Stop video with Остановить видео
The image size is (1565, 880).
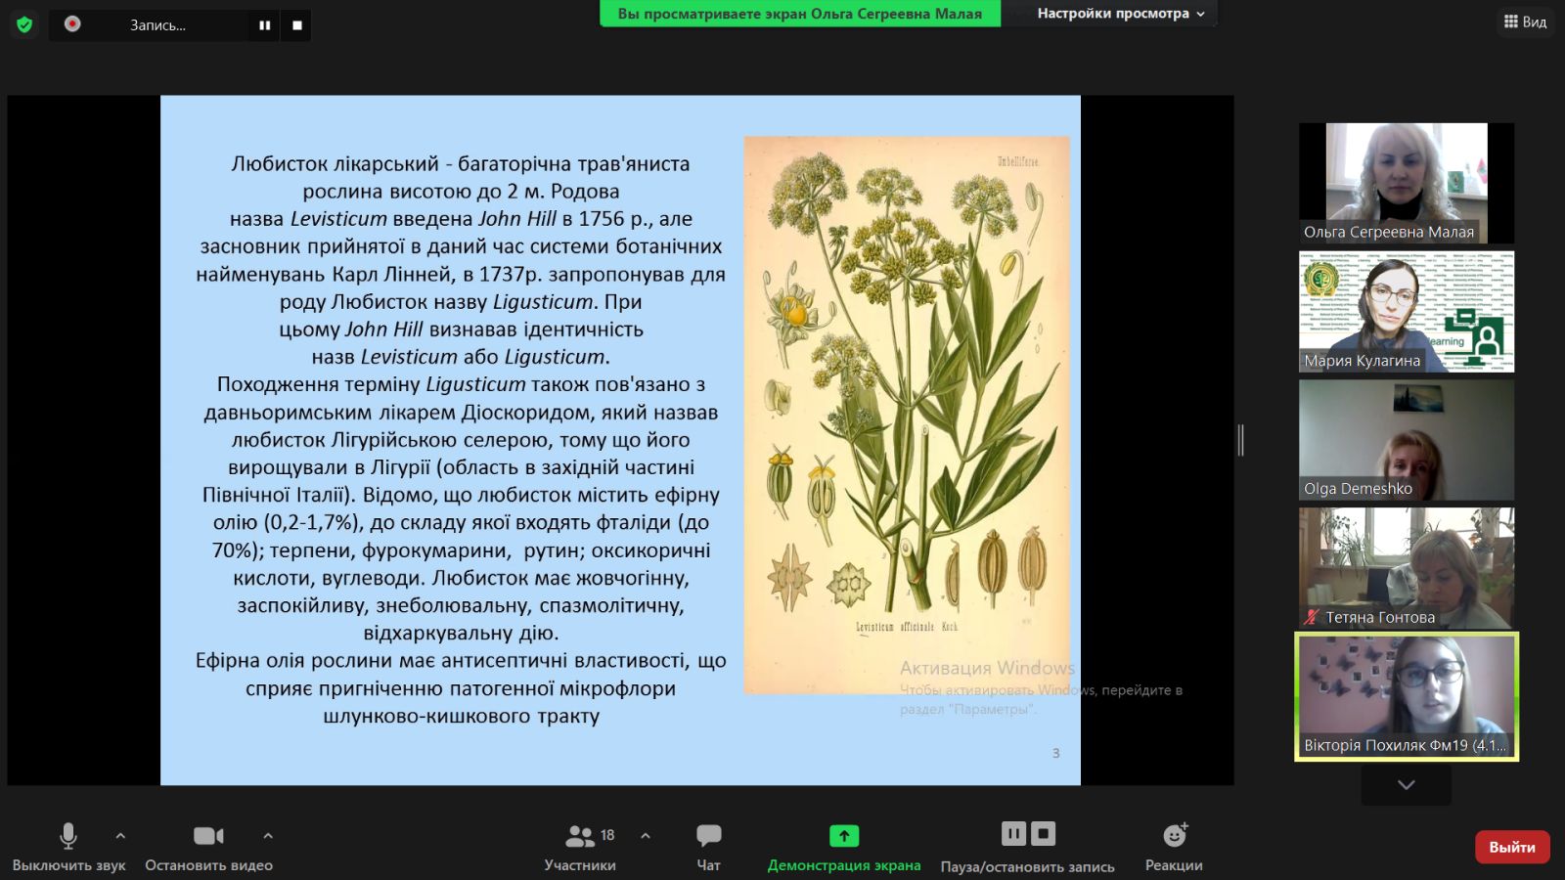click(x=208, y=847)
